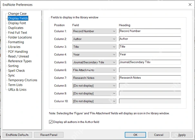Toggle Display all authors in Author field
This screenshot has width=195, height=140.
51,122
